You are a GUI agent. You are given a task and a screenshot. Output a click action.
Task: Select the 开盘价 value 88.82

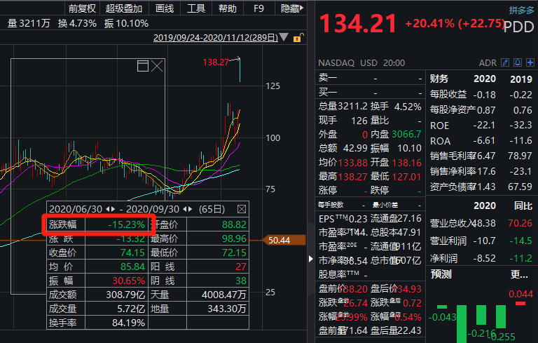click(235, 224)
